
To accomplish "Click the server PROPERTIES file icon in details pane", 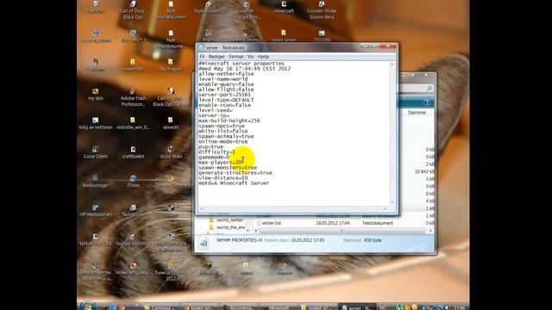I will [x=204, y=242].
